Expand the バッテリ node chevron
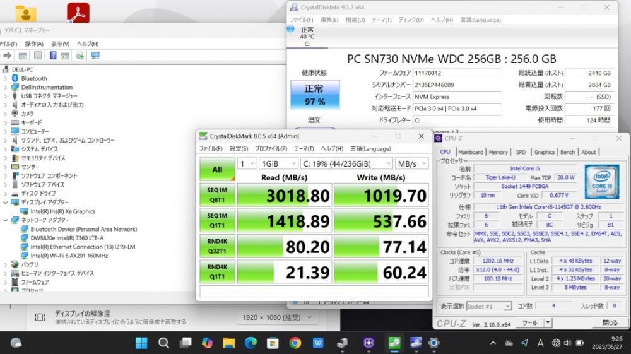Image resolution: width=631 pixels, height=354 pixels. point(5,264)
